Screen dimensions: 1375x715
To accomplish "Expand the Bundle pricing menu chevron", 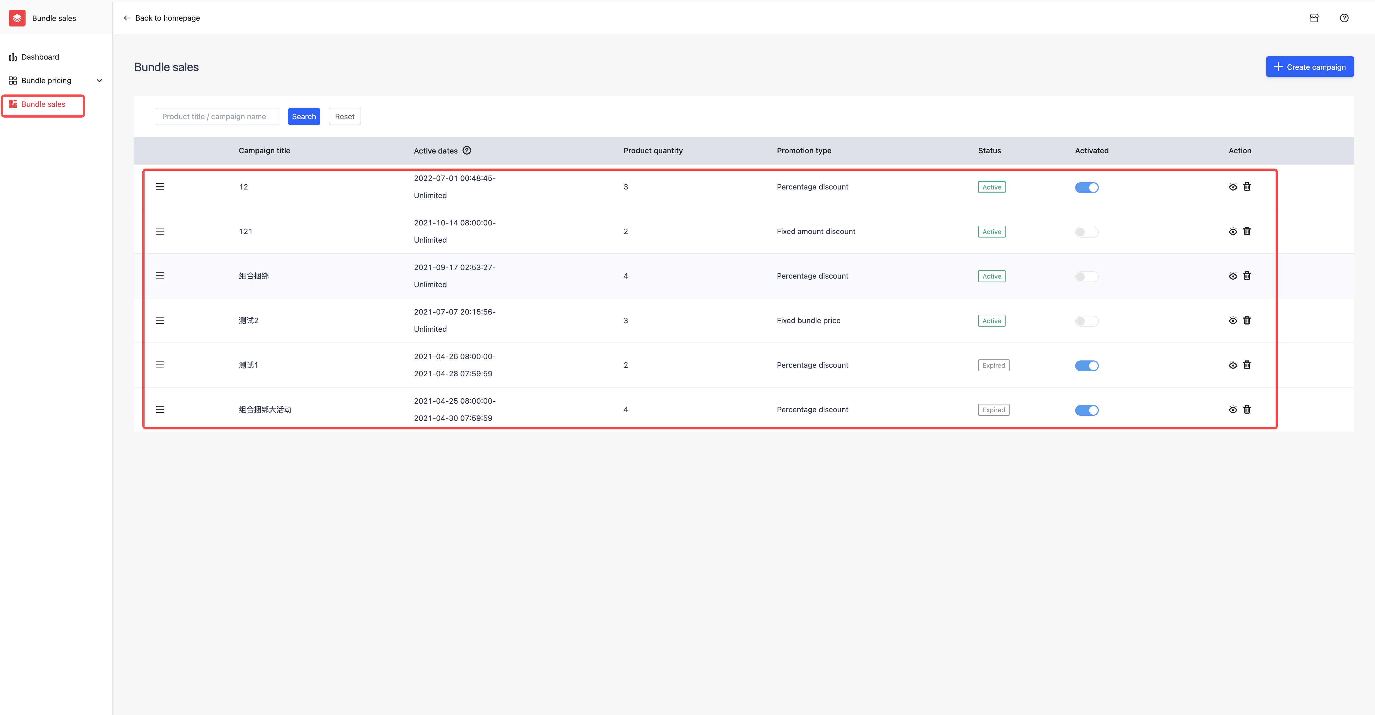I will click(99, 81).
